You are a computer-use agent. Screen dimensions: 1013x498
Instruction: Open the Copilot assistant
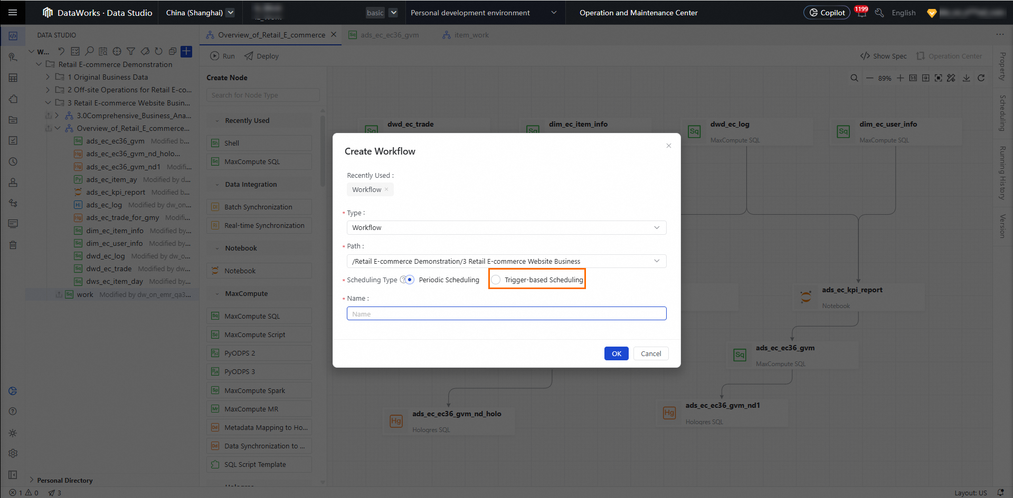coord(827,13)
